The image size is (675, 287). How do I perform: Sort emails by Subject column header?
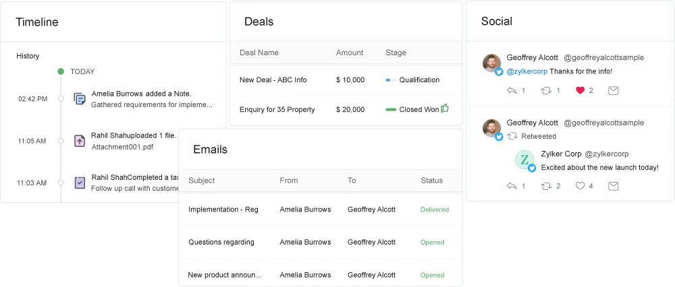[x=202, y=181]
